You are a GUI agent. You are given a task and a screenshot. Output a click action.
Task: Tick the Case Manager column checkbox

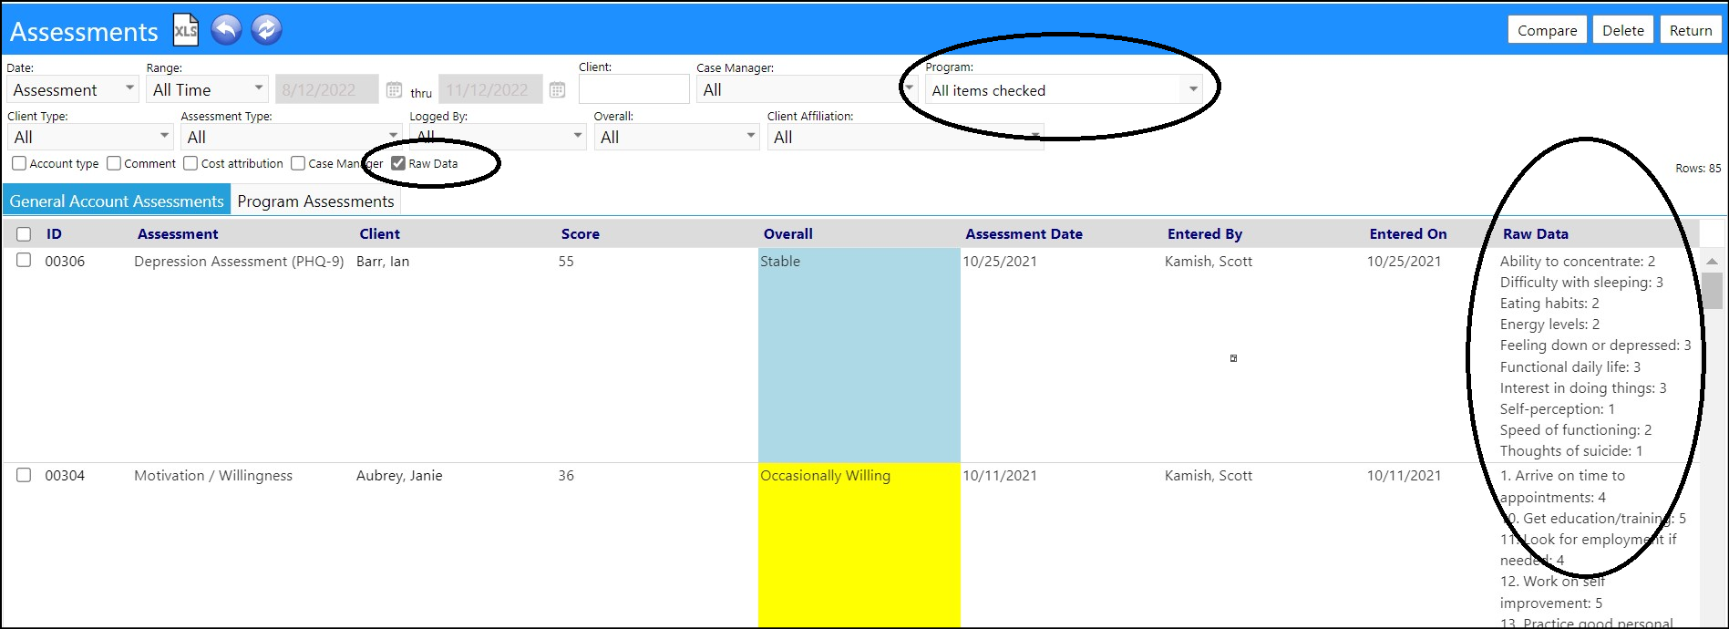point(298,163)
